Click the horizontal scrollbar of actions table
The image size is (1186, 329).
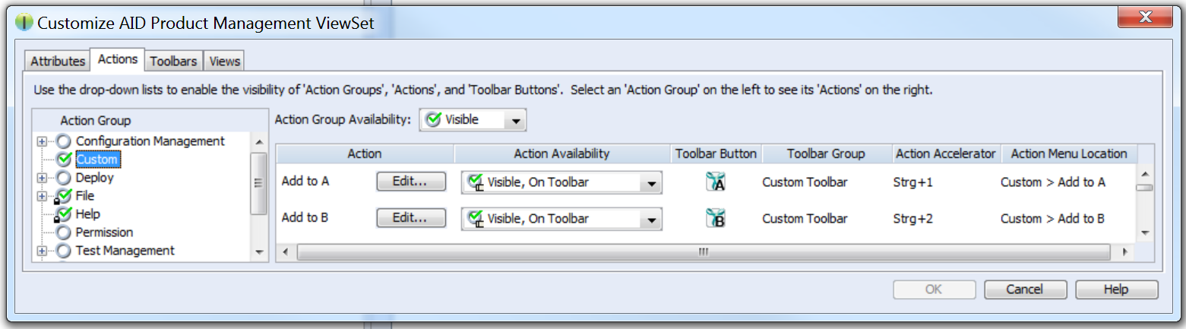coord(703,251)
